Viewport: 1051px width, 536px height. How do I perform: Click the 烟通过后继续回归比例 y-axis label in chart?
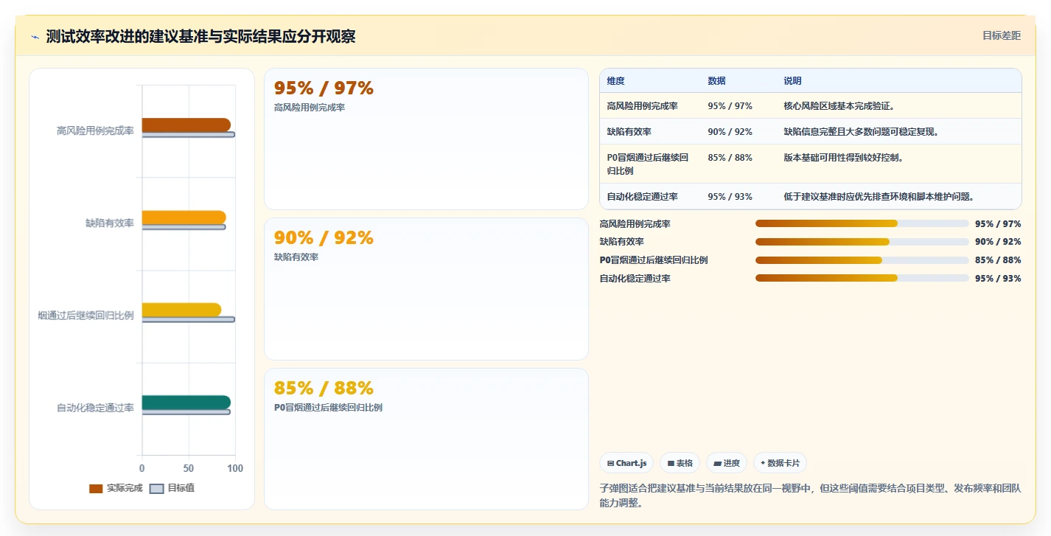pos(85,316)
